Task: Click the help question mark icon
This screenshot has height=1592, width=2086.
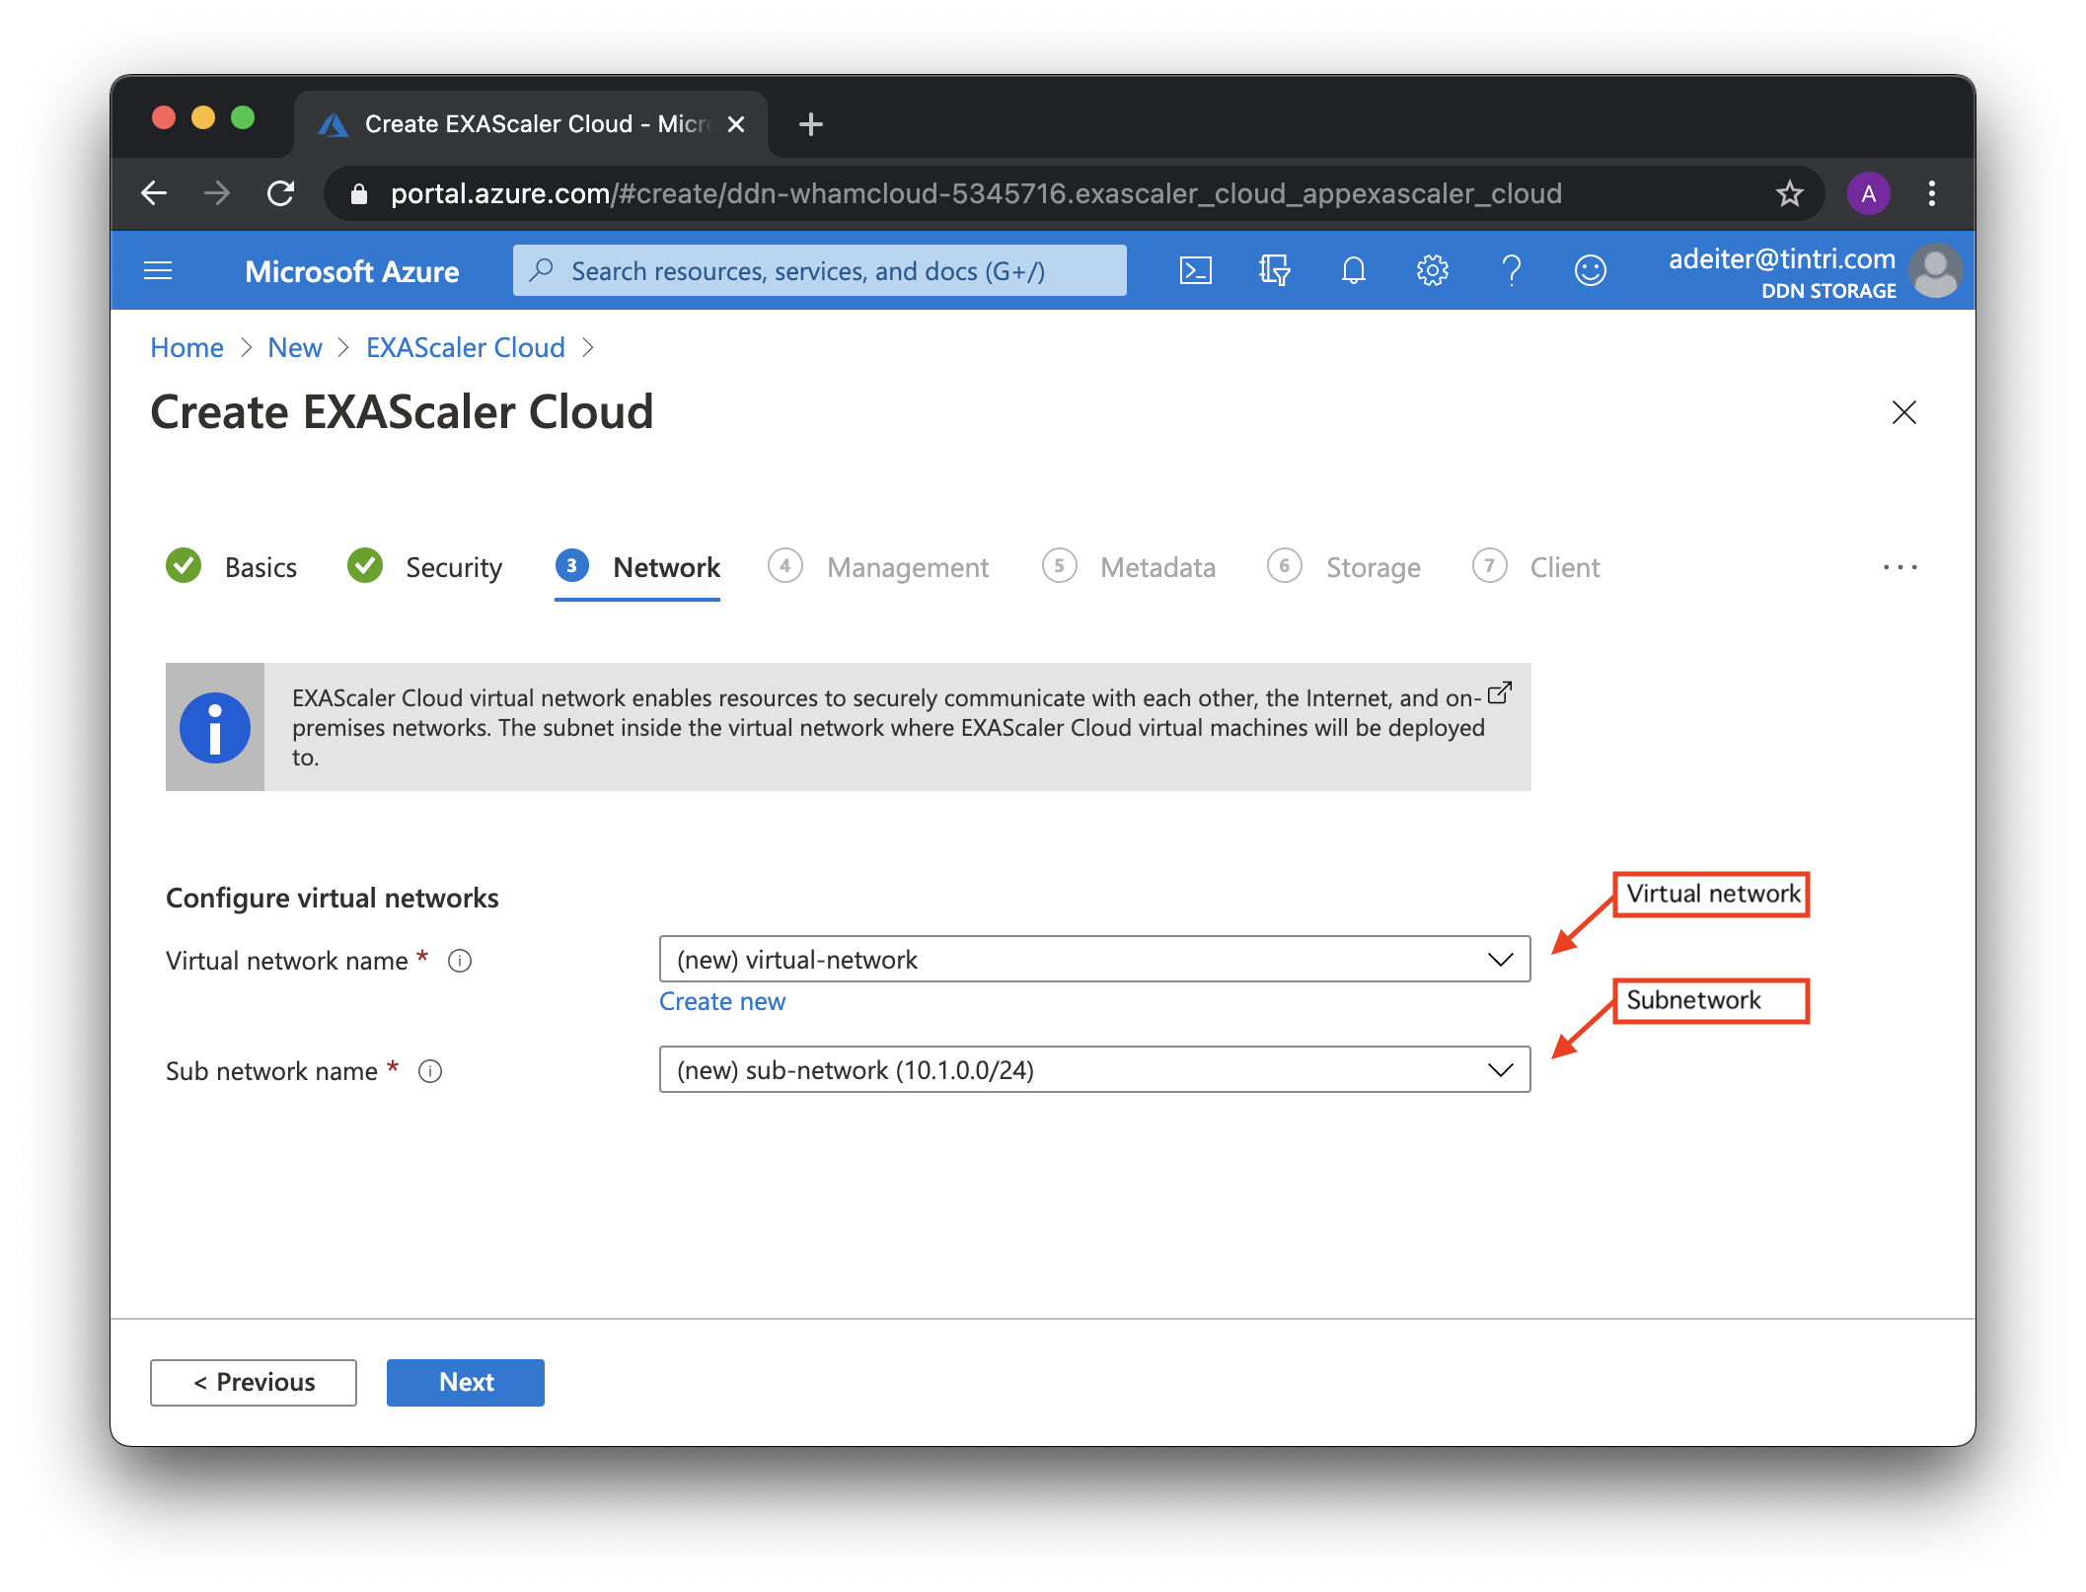Action: pos(1511,270)
